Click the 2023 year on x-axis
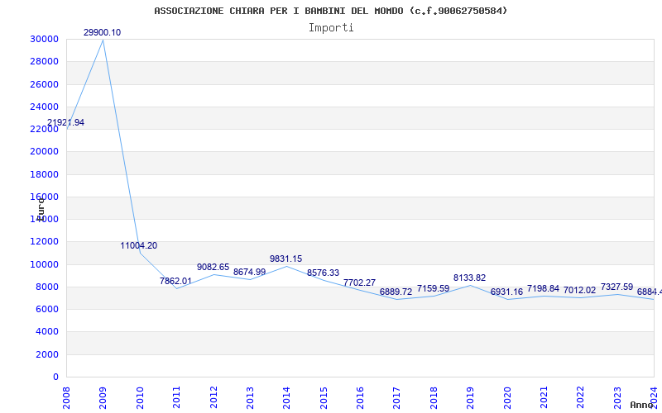This screenshot has width=662, height=413. coord(618,396)
